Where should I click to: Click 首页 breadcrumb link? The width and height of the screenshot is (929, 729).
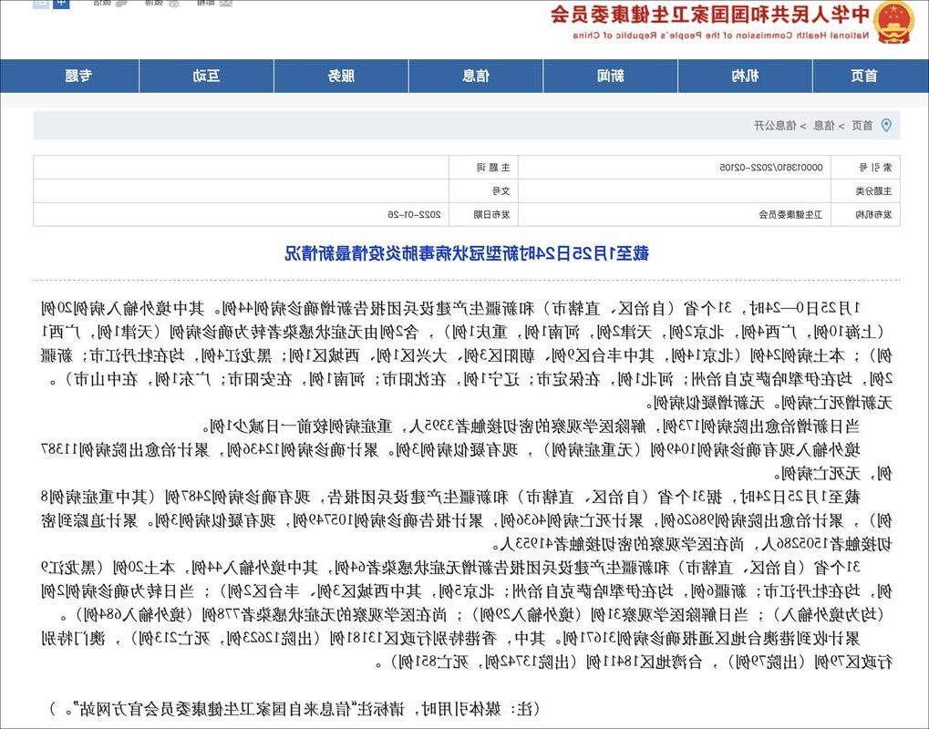[x=862, y=126]
